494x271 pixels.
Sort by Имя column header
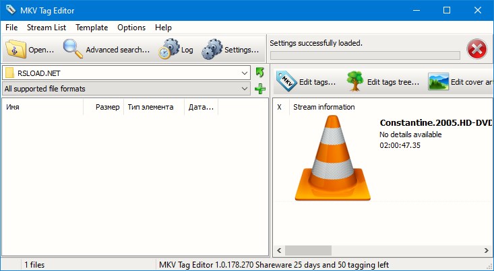(x=42, y=107)
